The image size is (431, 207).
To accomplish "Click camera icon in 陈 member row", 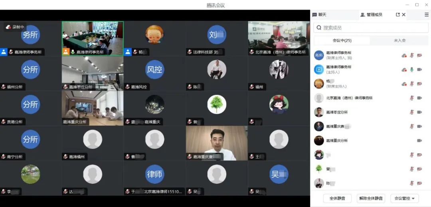I will click(x=419, y=183).
